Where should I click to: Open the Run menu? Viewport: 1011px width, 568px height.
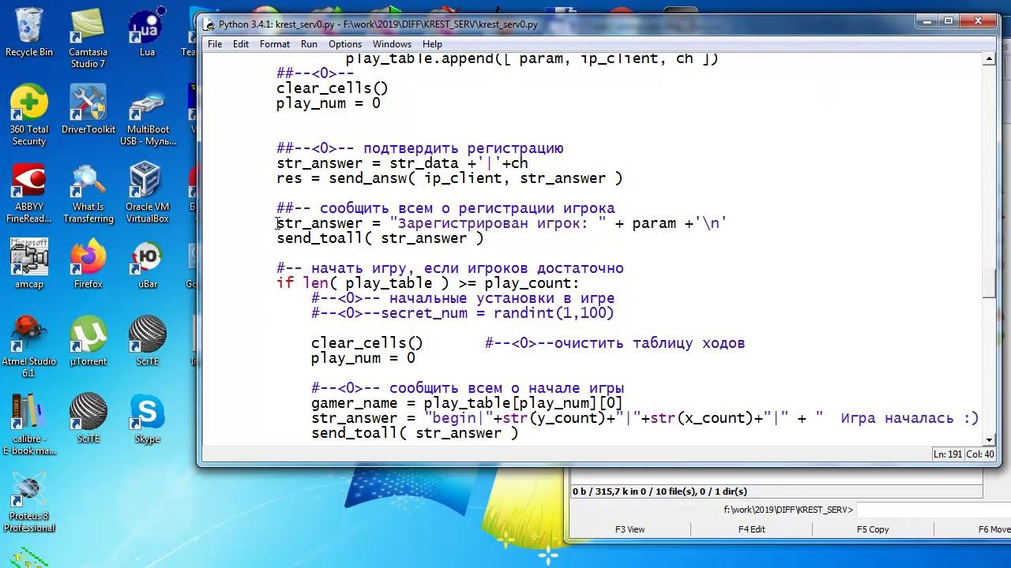pos(309,44)
